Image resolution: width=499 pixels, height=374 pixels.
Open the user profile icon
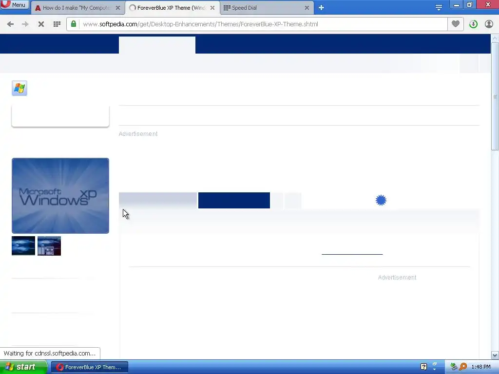coord(489,24)
